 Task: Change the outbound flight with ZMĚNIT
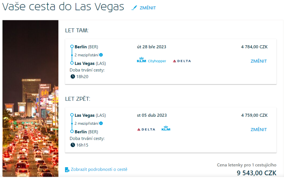258,61
